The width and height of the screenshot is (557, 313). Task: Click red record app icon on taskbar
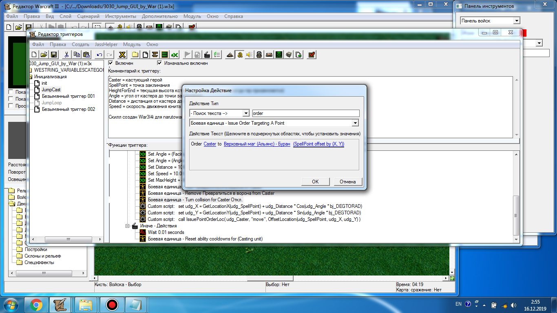[x=111, y=305]
